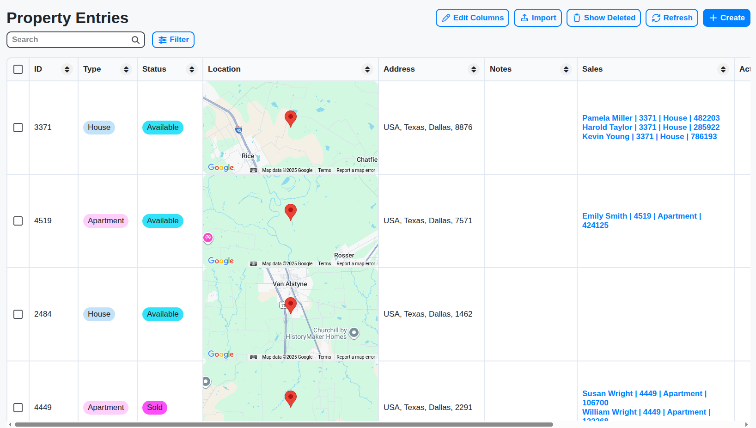Click the sort arrows on the Sales column
Screen dimensions: 756x428
coord(723,69)
